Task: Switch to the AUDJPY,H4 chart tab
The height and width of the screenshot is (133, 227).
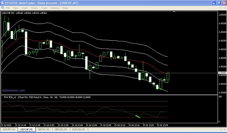Action: click(9, 129)
